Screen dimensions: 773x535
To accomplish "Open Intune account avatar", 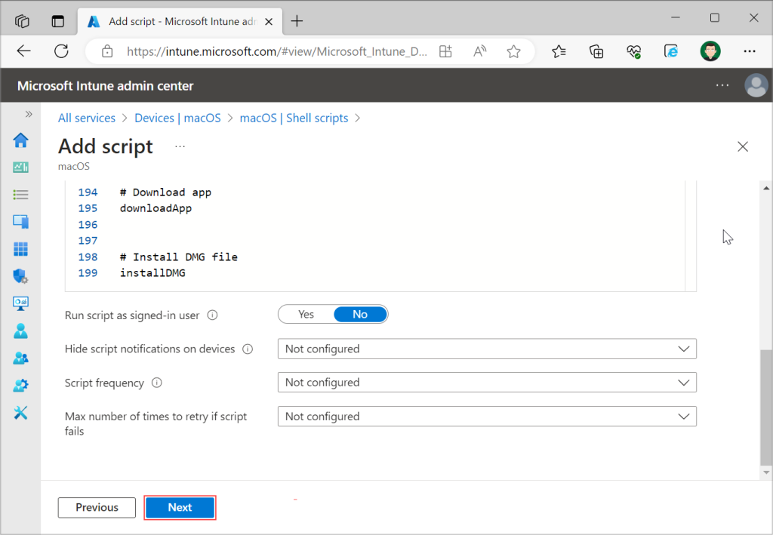I will pyautogui.click(x=756, y=85).
